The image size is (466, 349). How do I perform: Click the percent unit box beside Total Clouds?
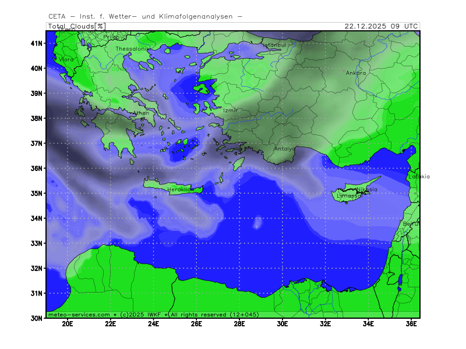[100, 26]
